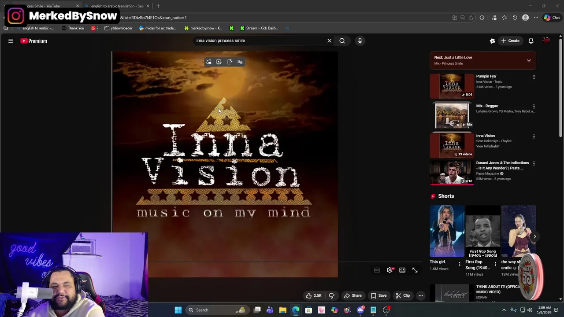
Task: Create a Clip of the video
Action: [x=403, y=295]
